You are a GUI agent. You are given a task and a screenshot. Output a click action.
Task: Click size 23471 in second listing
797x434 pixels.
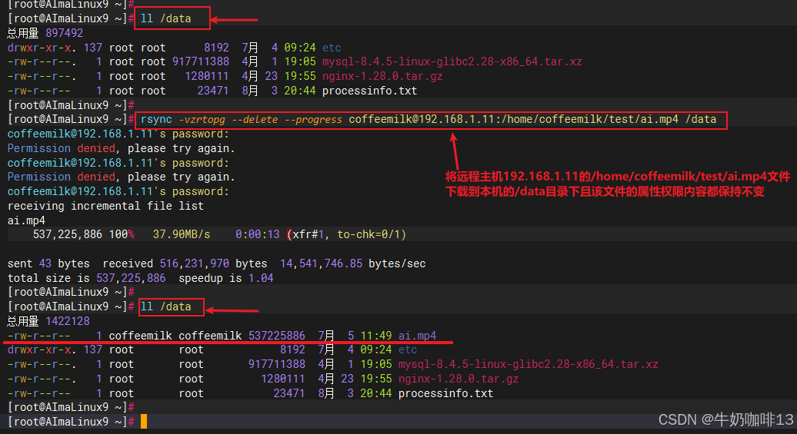[289, 393]
